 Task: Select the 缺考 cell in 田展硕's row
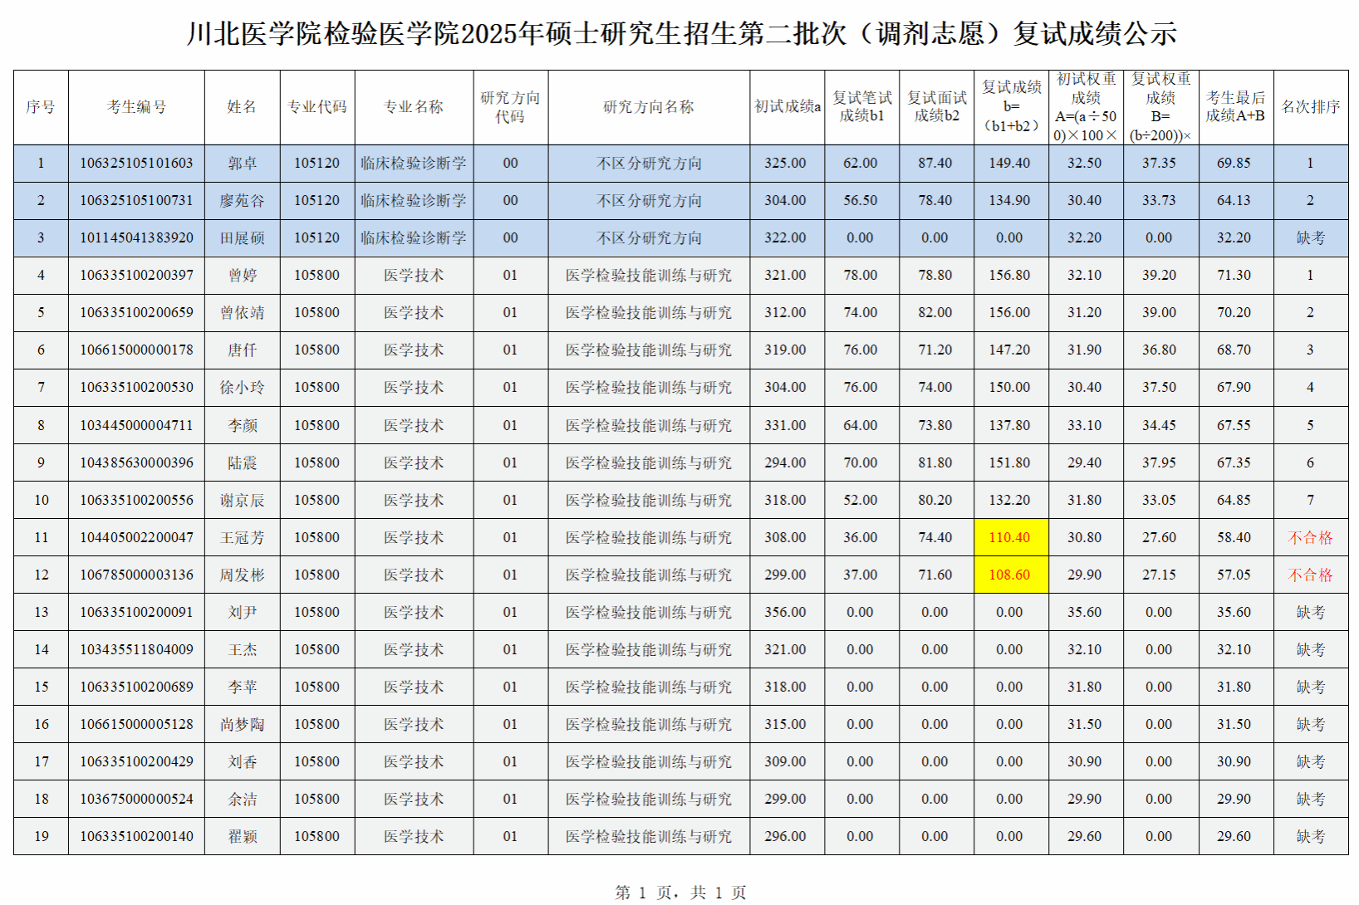(1310, 238)
